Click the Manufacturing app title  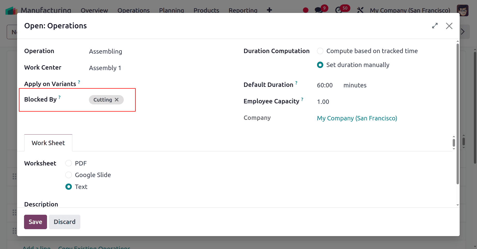pyautogui.click(x=46, y=10)
